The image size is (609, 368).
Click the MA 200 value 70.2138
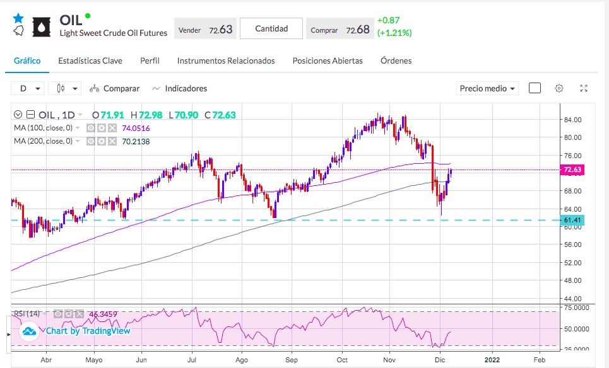136,142
